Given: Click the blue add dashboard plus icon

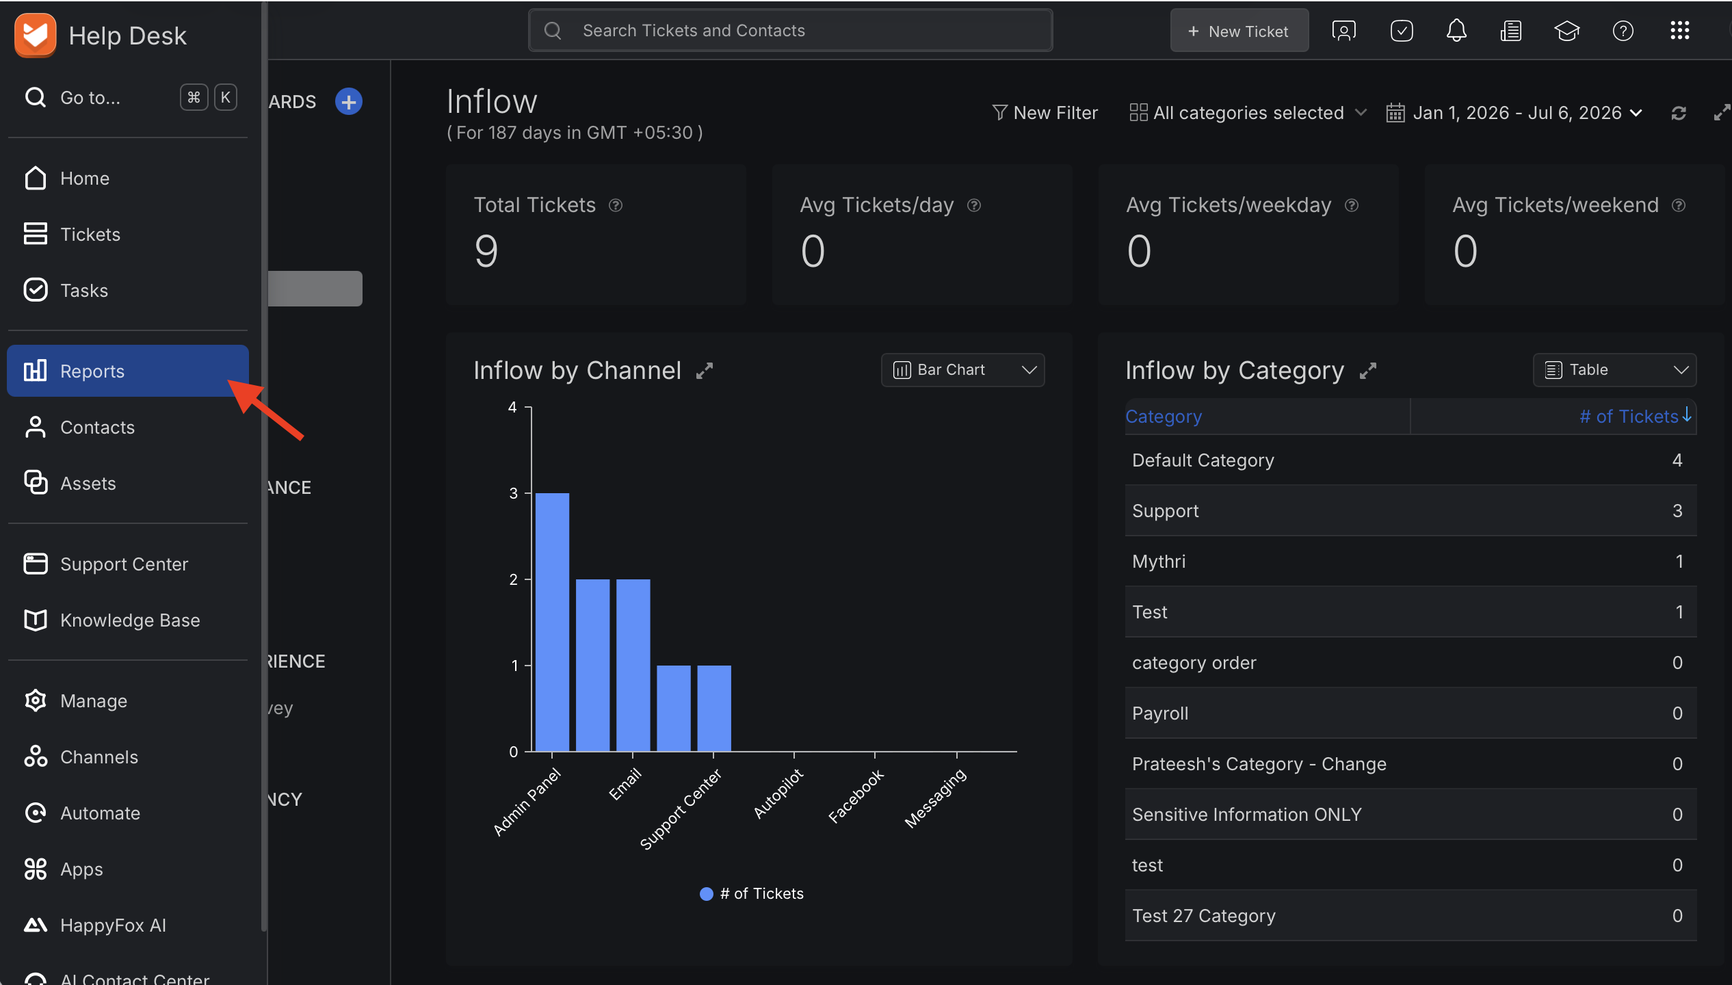Looking at the screenshot, I should 349,102.
